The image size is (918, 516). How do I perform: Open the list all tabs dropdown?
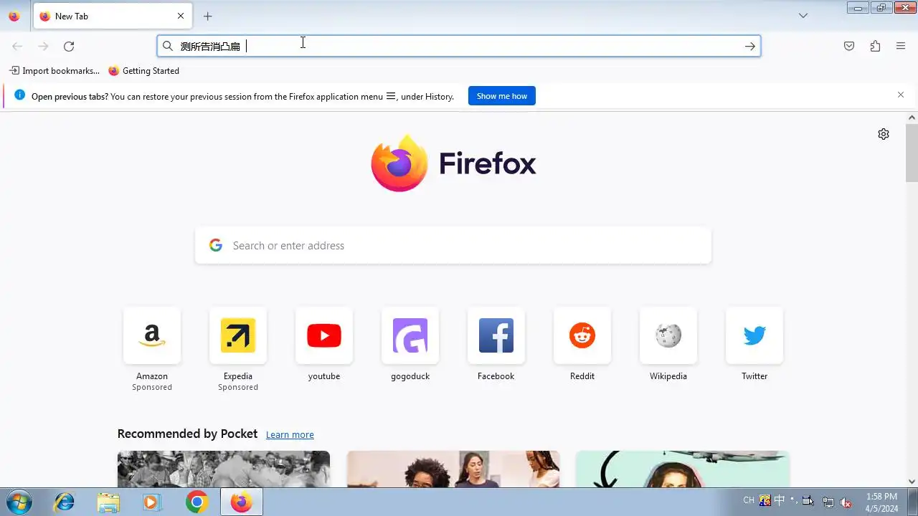click(x=803, y=16)
